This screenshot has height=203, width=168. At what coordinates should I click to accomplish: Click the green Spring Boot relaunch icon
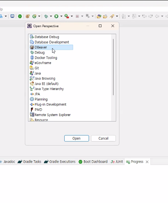20,16
